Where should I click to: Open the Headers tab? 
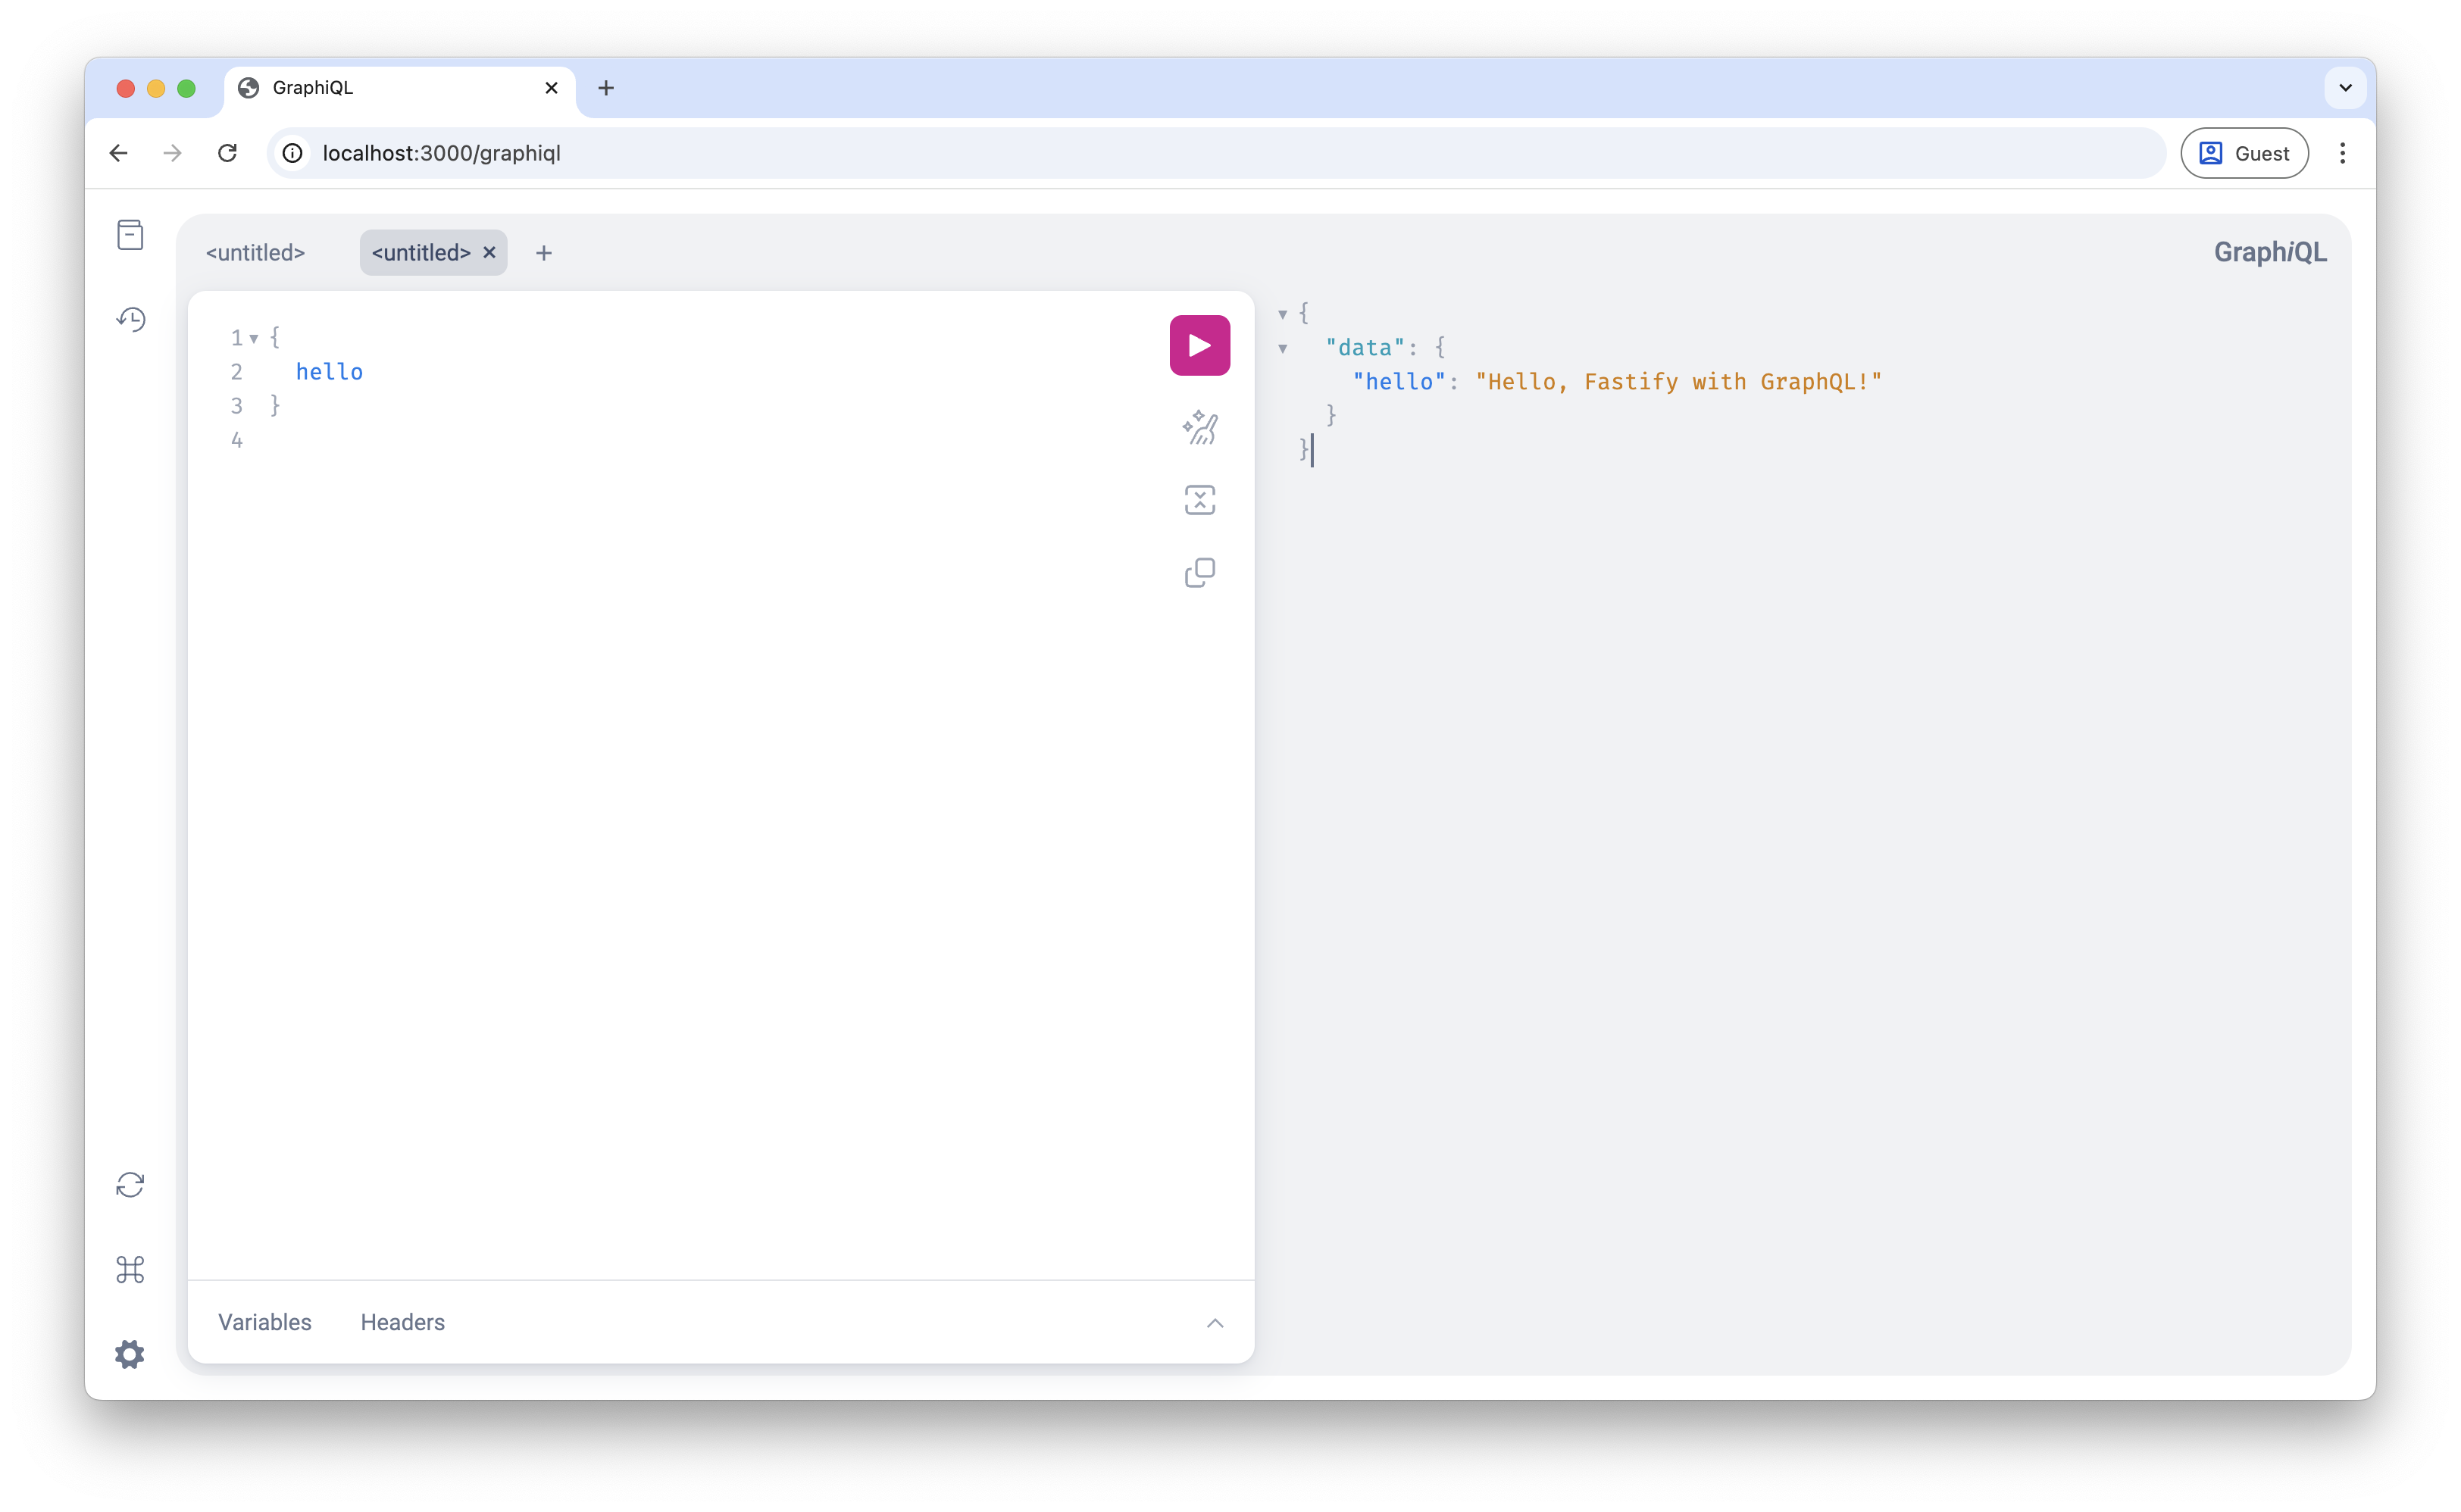[402, 1322]
